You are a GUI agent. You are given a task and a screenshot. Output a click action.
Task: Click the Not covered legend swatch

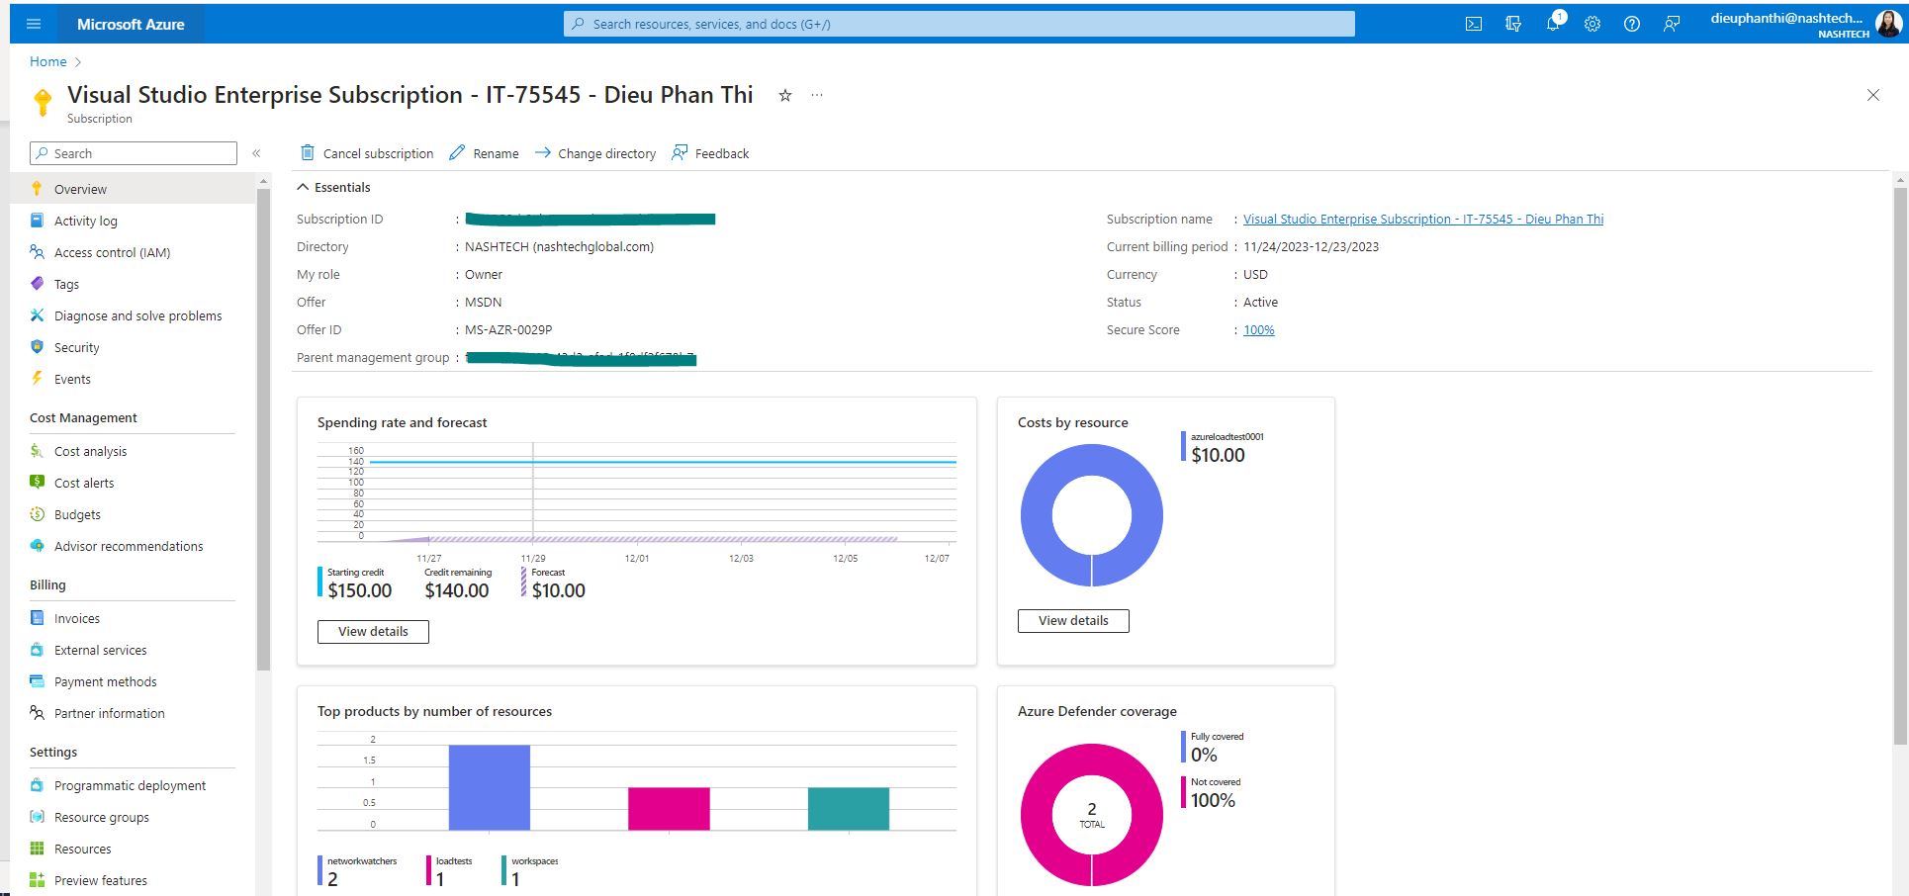1183,792
